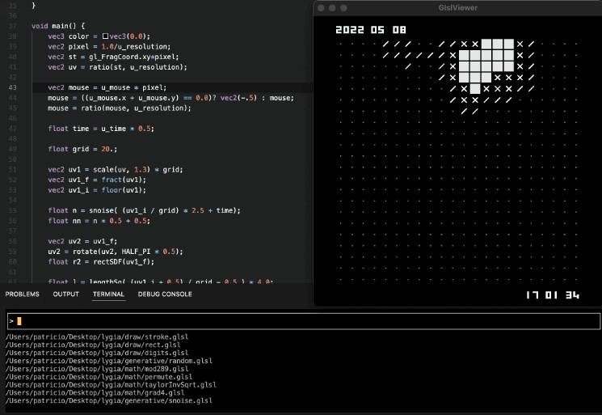This screenshot has height=415, width=602.
Task: Click the 'vec2 mouse = u_mouse * pixel;' line
Action: (x=107, y=87)
